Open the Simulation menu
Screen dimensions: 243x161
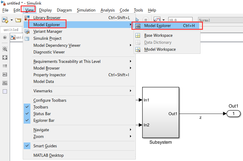86,10
